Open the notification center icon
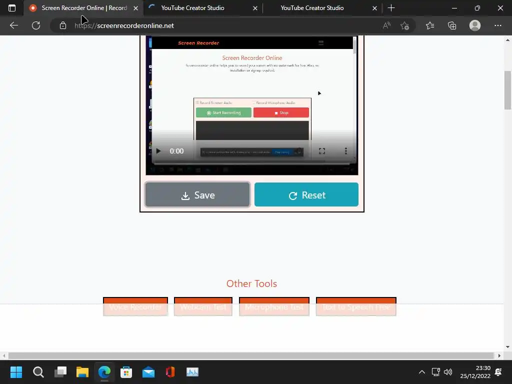Viewport: 512px width, 384px height. coord(498,372)
